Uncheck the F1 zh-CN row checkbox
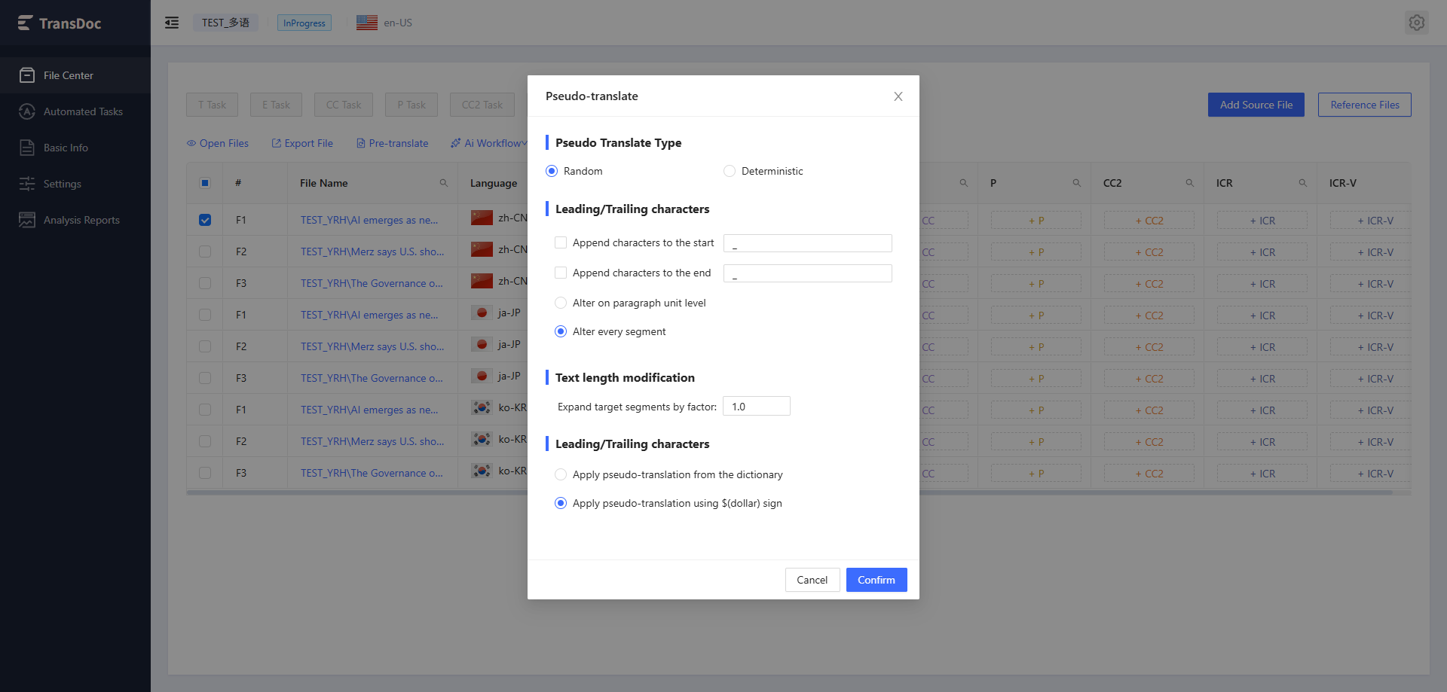The height and width of the screenshot is (692, 1447). (x=205, y=220)
